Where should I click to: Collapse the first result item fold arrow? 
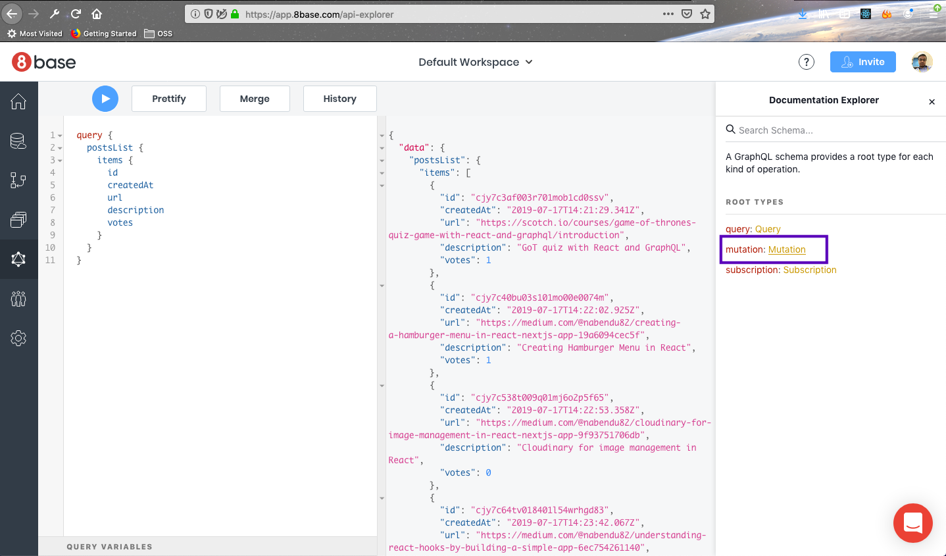[382, 186]
